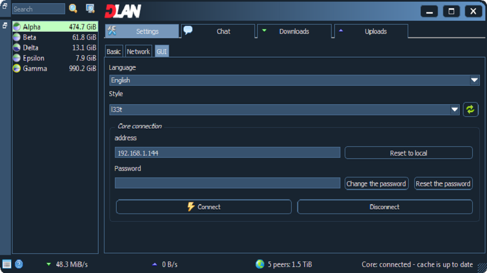Click the D-LAN logo

click(x=123, y=11)
